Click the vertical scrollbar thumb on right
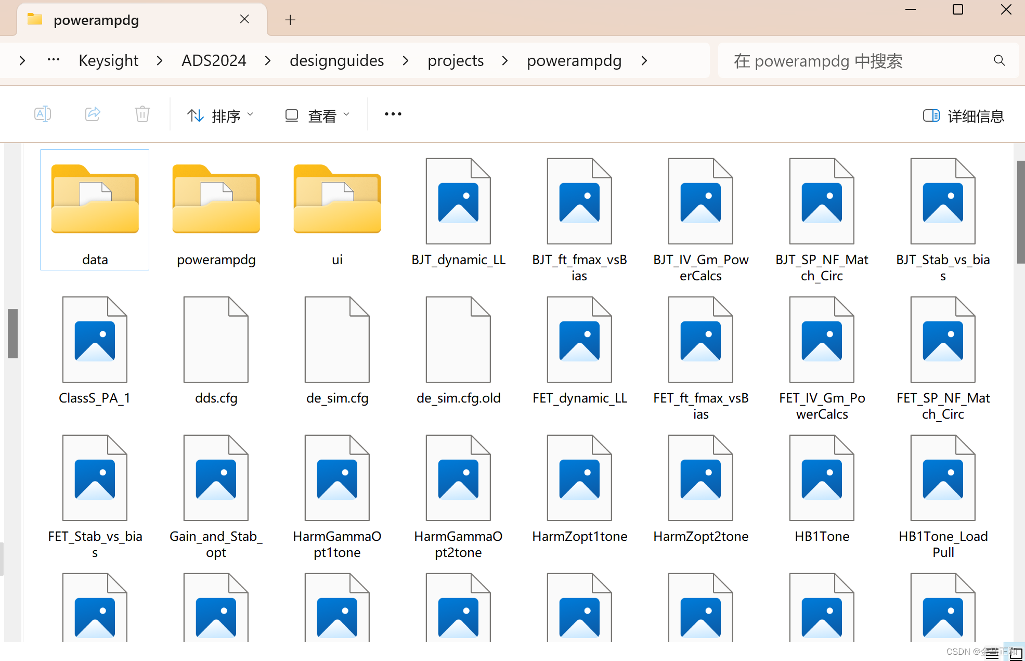Screen dimensions: 1025x661 [1020, 212]
